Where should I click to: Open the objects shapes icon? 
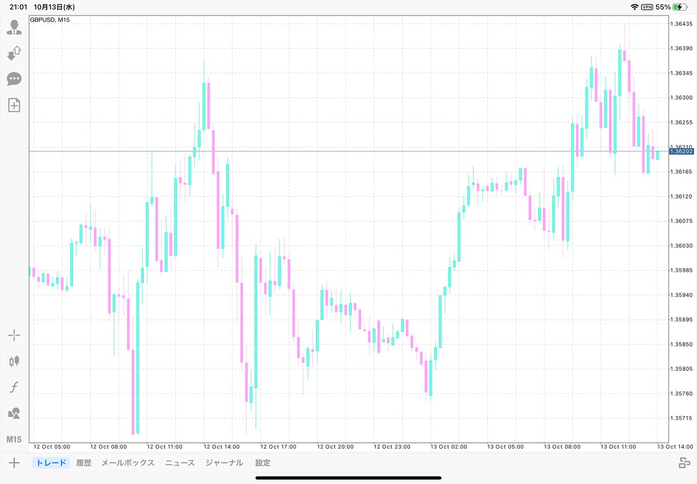(14, 414)
